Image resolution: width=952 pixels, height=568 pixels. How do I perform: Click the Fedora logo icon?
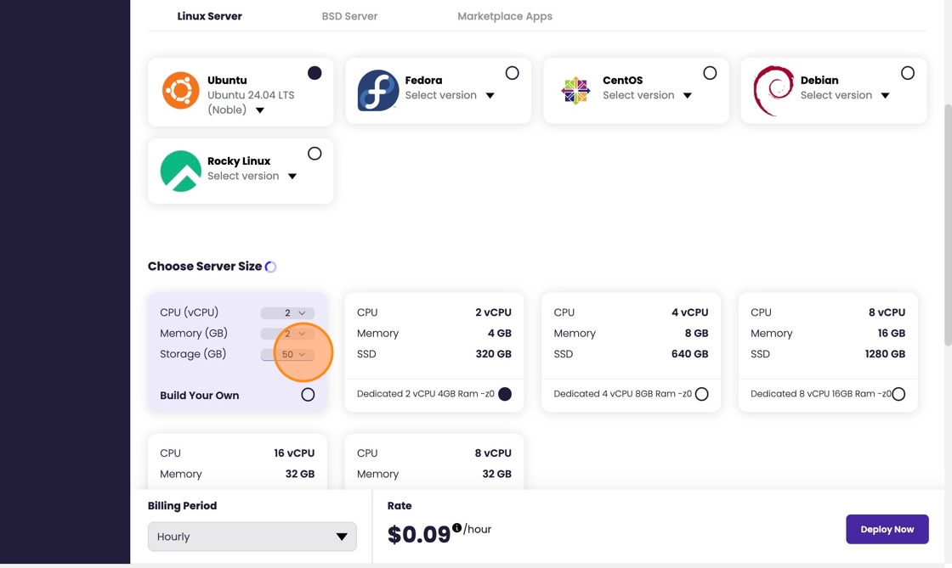[378, 91]
